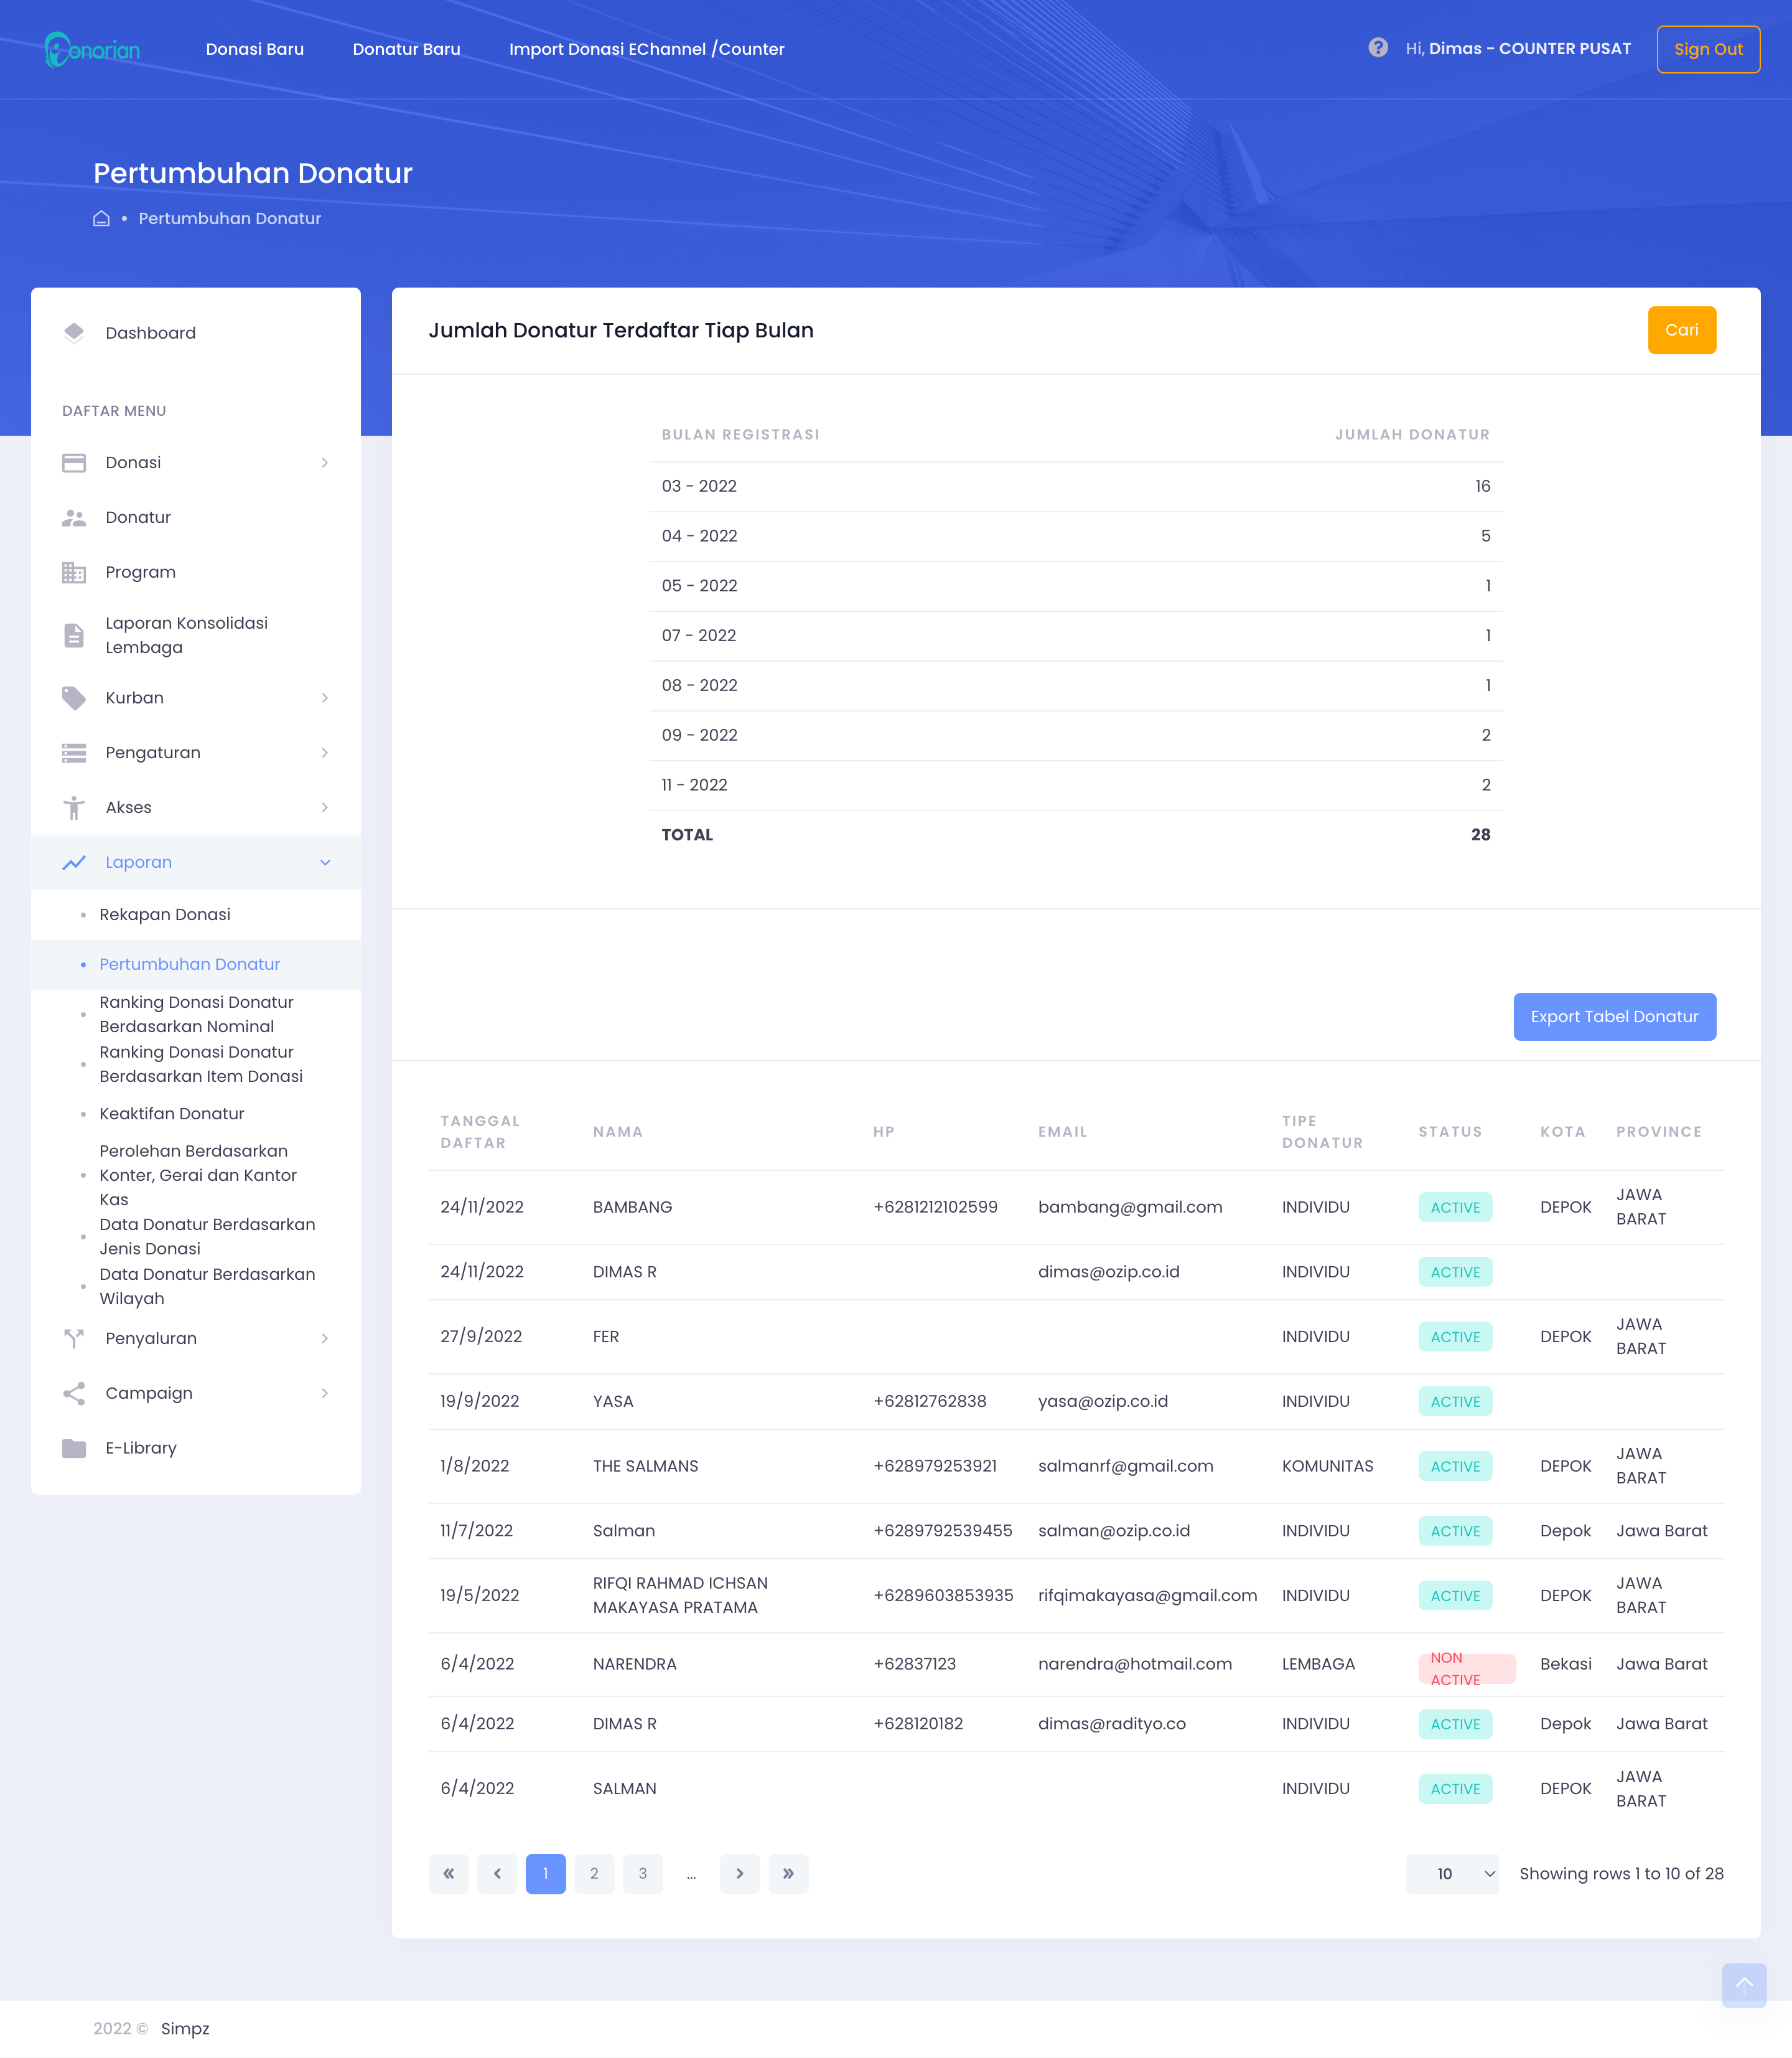Click Export Tabel Donatur button
The height and width of the screenshot is (2058, 1792).
pos(1614,1017)
